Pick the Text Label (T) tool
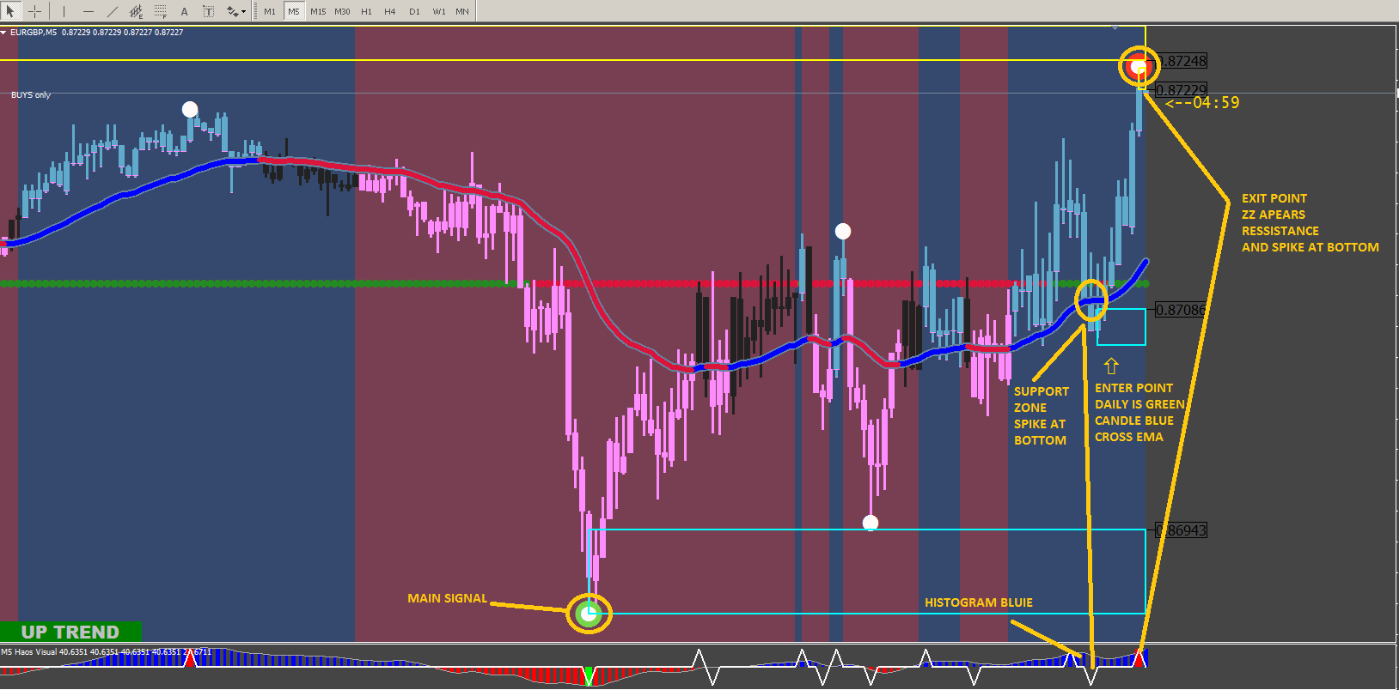The width and height of the screenshot is (1399, 690). click(x=208, y=11)
